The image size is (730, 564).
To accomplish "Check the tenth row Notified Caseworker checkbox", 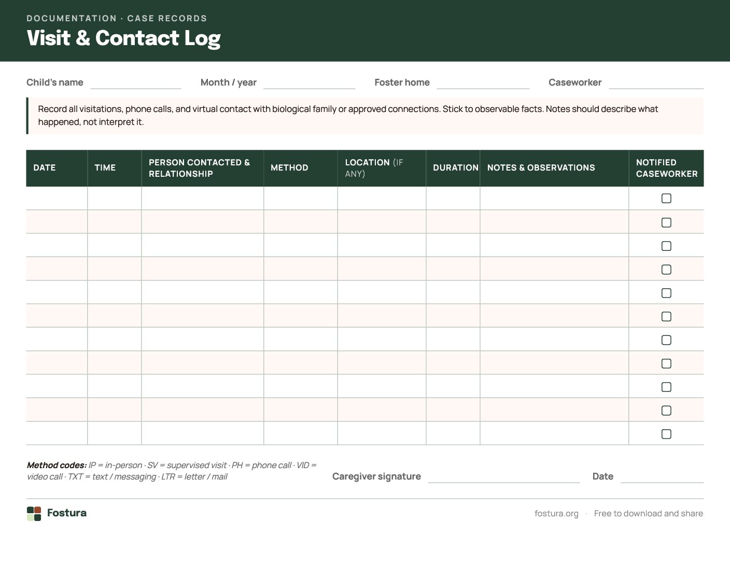I will tap(666, 411).
